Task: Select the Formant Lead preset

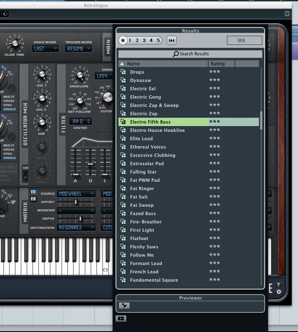Action: click(189, 263)
